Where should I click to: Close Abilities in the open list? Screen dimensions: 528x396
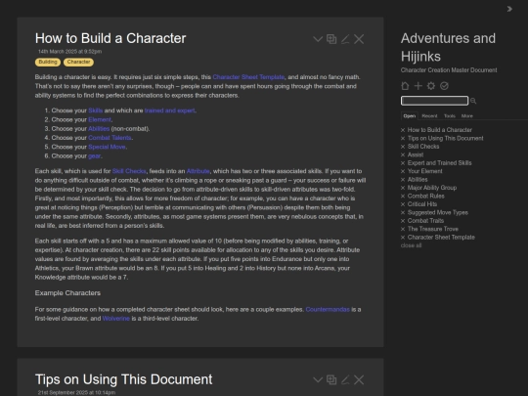403,180
